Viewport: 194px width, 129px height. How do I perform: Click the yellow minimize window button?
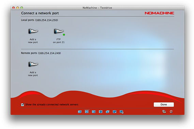click(x=18, y=8)
